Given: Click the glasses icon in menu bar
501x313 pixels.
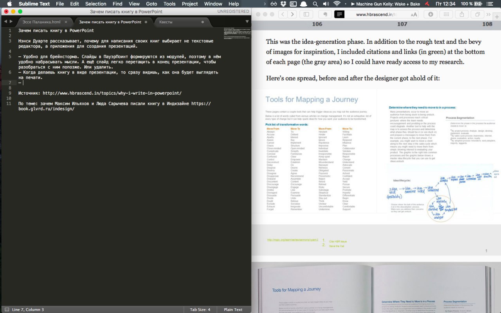Looking at the screenshot, I should [273, 4].
